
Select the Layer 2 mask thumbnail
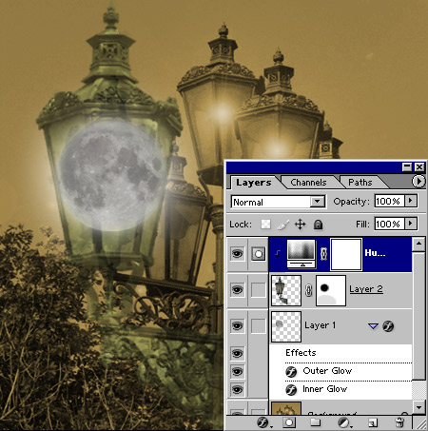pos(331,290)
